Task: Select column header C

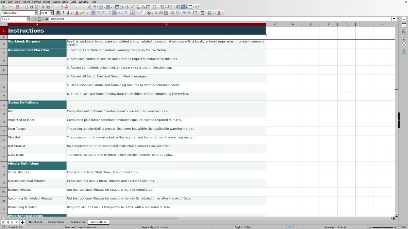Action: (x=275, y=24)
